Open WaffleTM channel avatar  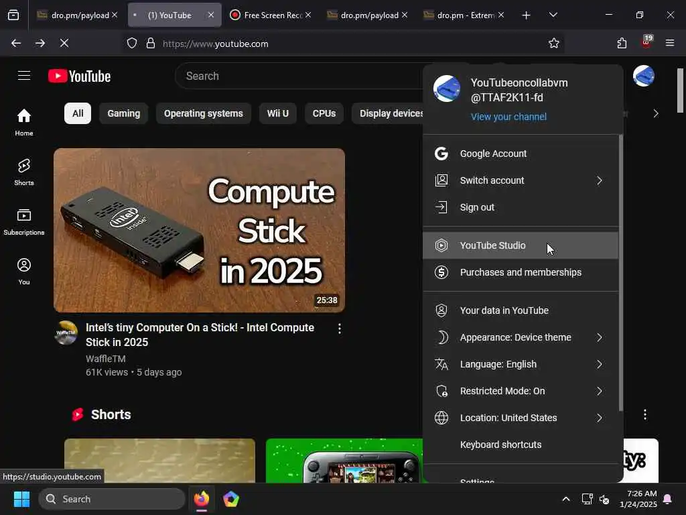coord(66,333)
